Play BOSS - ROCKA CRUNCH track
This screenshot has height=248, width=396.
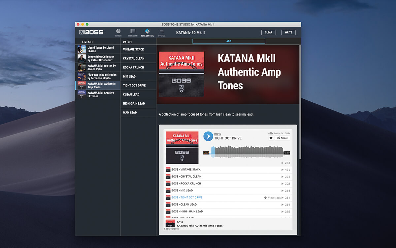228,184
